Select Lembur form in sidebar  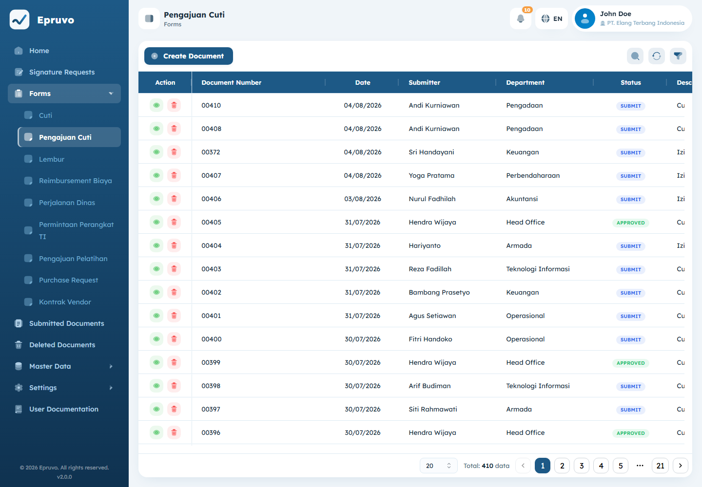click(x=69, y=159)
